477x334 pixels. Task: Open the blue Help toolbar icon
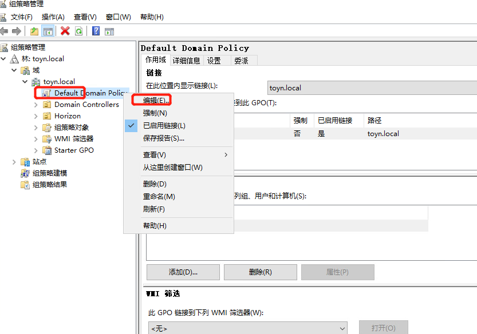tap(96, 31)
